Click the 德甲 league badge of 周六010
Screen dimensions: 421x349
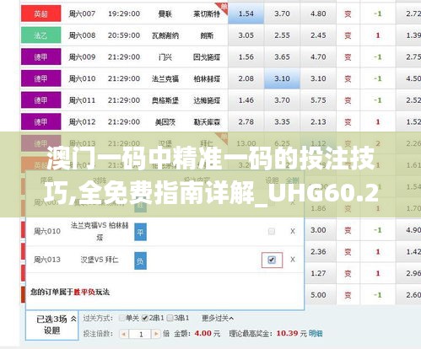click(x=41, y=78)
